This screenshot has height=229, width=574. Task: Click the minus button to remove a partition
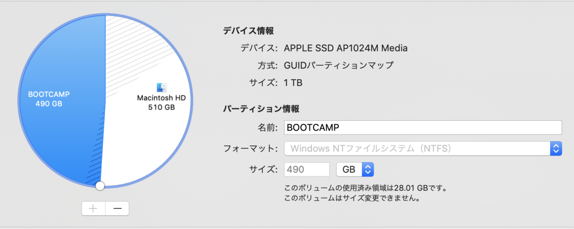pyautogui.click(x=117, y=208)
